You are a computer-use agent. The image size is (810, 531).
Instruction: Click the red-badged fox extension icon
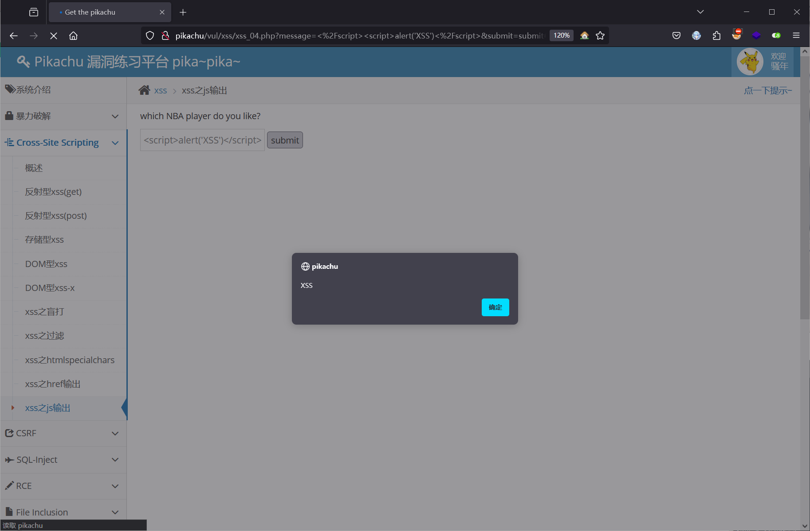click(737, 35)
